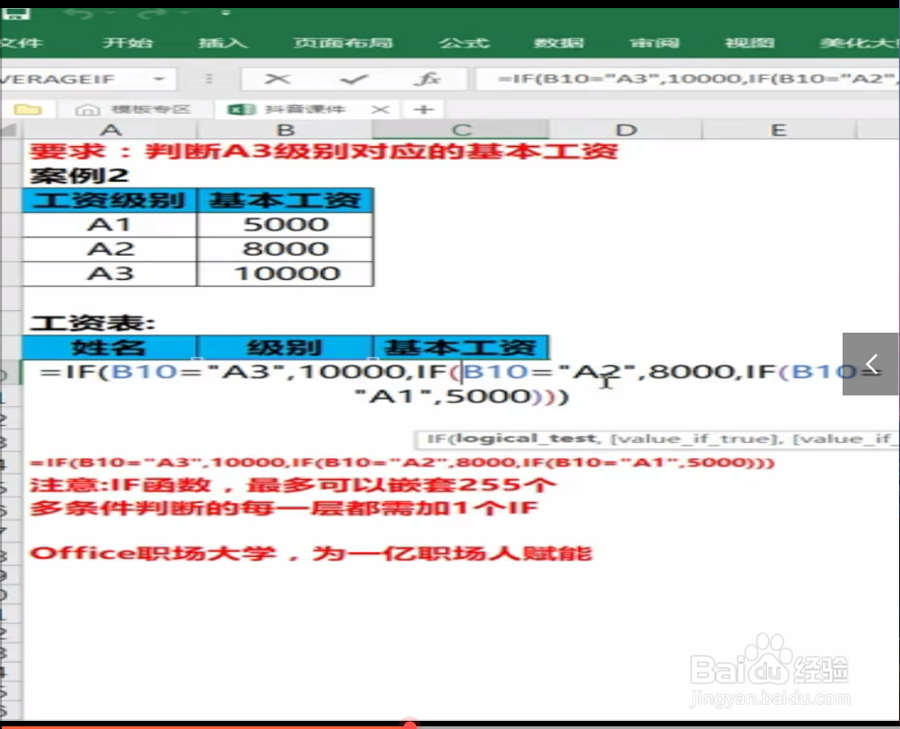This screenshot has width=900, height=729.
Task: Click the 姓名 header cell
Action: click(109, 348)
